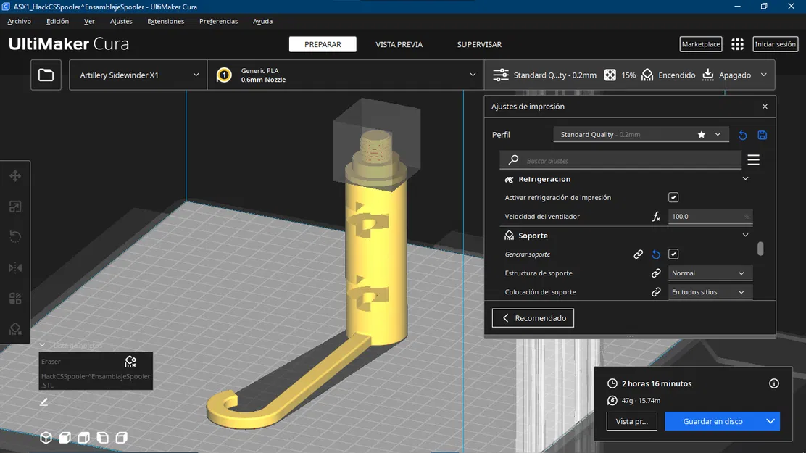Click link icon for Estructura de soporte
The image size is (806, 453).
pyautogui.click(x=656, y=273)
